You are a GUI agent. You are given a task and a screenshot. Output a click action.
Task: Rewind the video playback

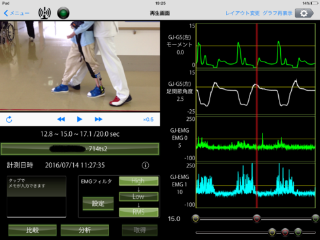click(61, 119)
